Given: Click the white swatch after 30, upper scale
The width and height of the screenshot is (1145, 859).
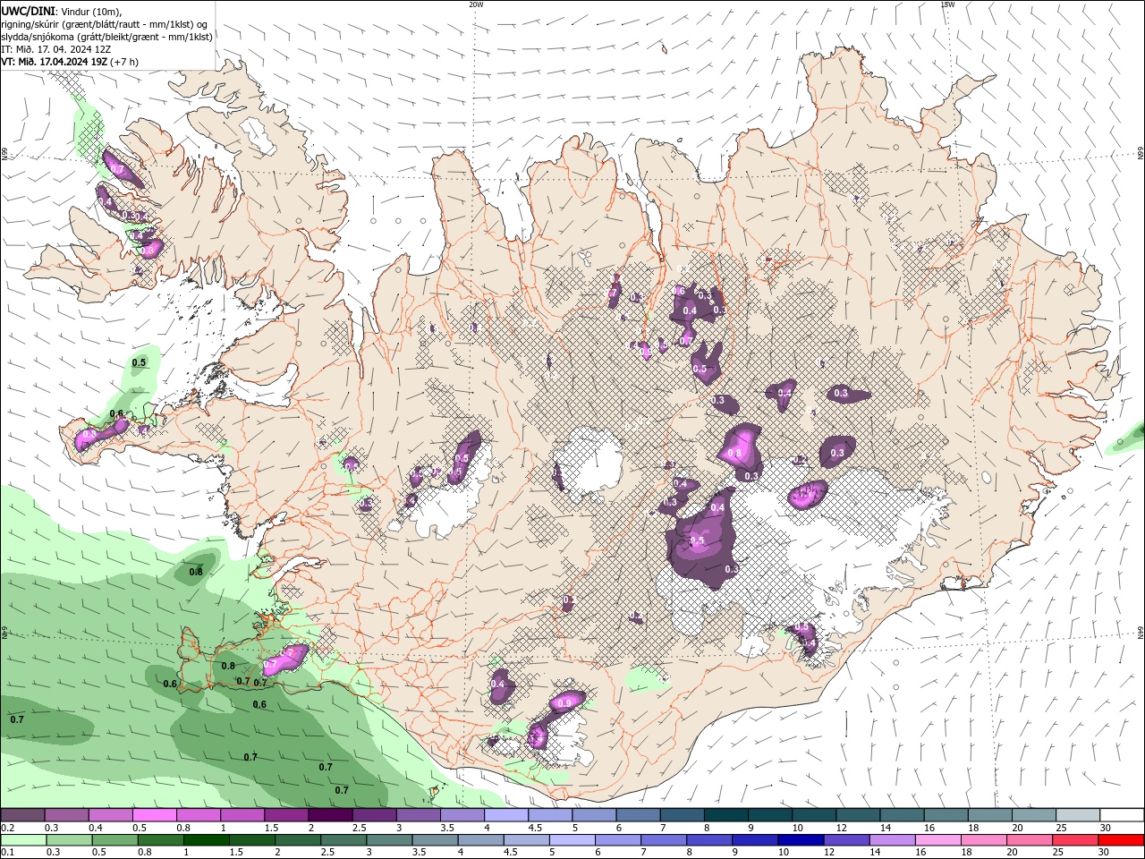Looking at the screenshot, I should point(1122,815).
